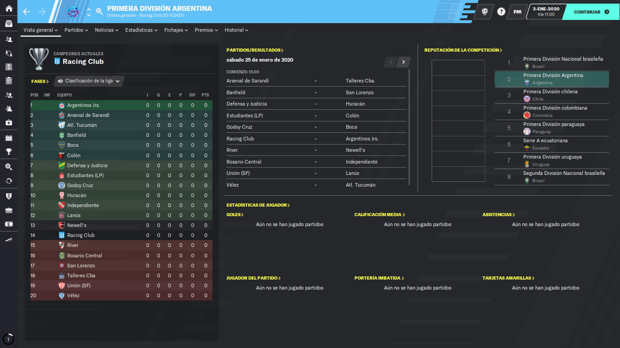Click Continuar to advance the game
The width and height of the screenshot is (620, 348).
(591, 12)
